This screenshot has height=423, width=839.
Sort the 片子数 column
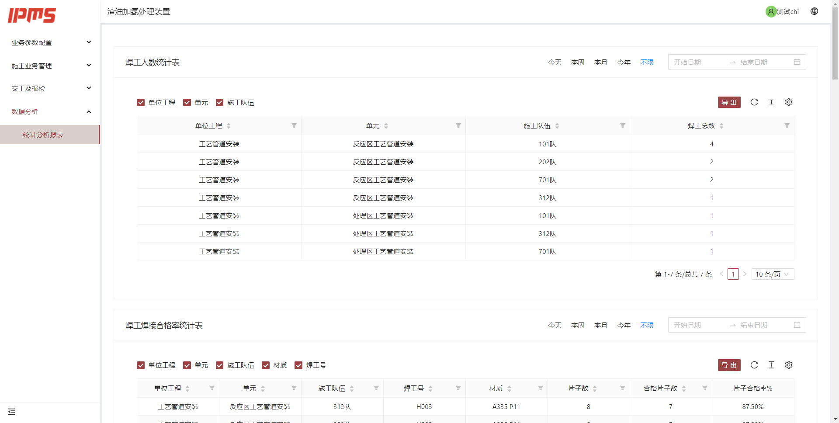point(595,388)
